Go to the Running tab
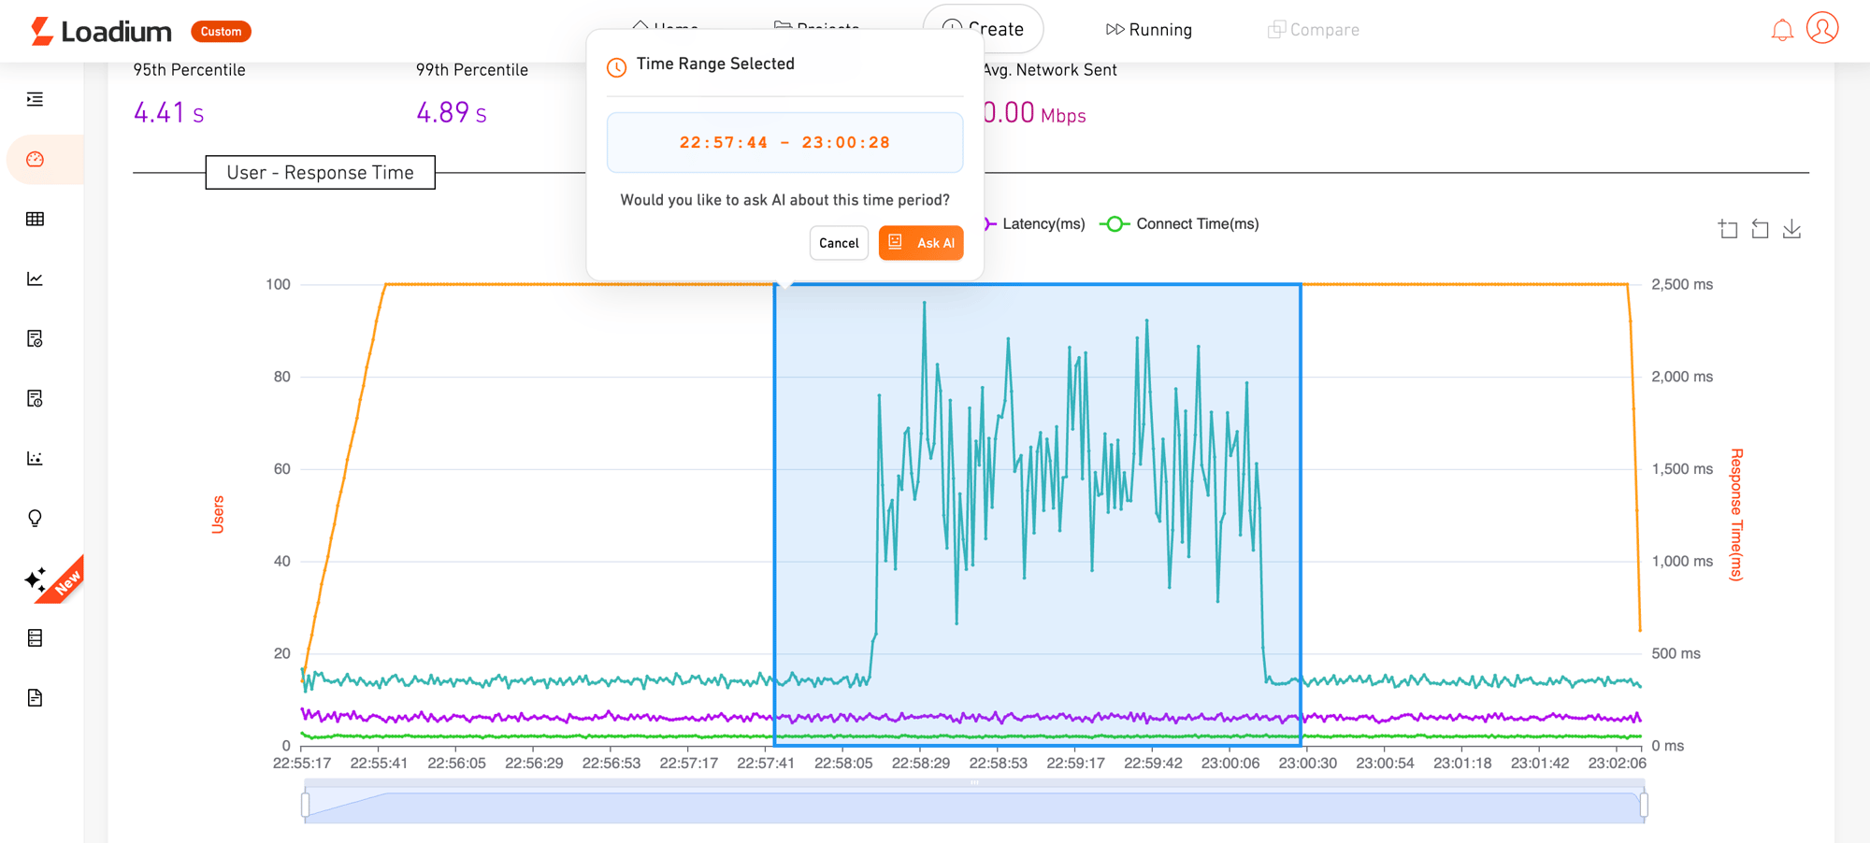 click(x=1149, y=30)
